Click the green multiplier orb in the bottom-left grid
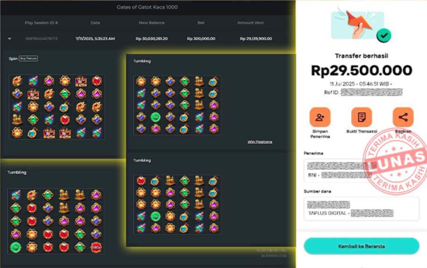This screenshot has width=427, height=268. pos(16,247)
